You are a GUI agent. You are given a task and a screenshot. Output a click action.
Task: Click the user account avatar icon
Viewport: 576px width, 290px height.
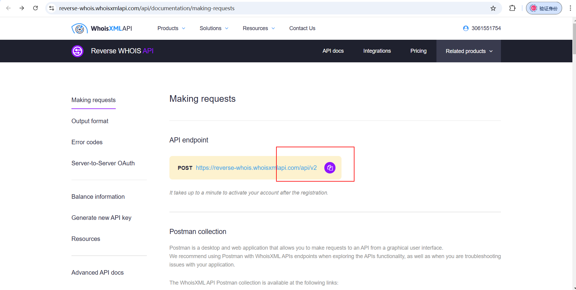(466, 28)
